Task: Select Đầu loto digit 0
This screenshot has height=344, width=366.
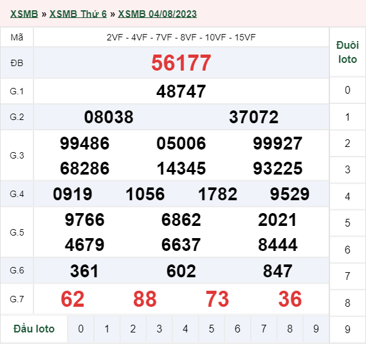Action: coord(81,329)
